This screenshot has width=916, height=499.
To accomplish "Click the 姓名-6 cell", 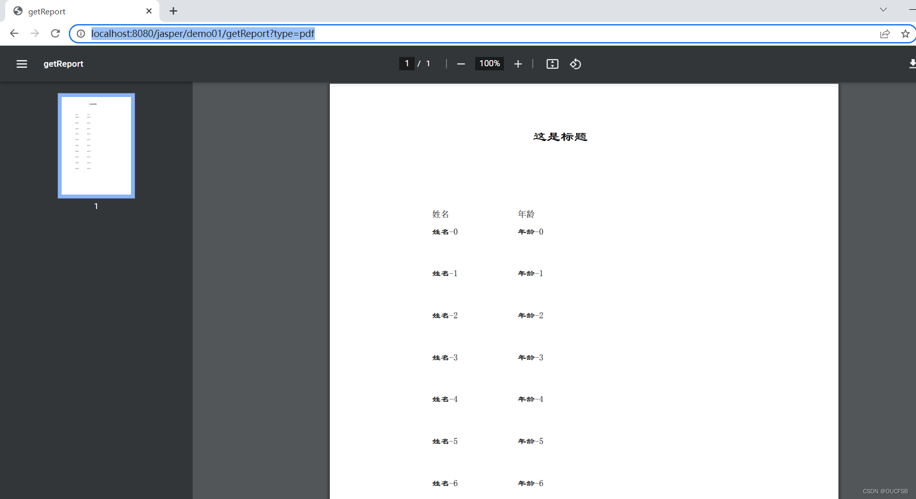I will point(445,484).
